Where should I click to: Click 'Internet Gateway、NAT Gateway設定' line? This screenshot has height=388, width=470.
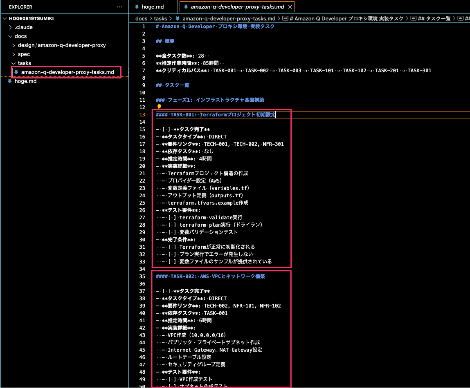[x=212, y=350]
